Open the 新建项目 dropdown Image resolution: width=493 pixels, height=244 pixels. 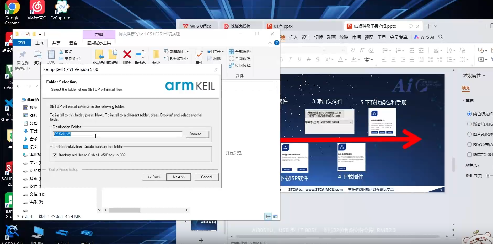click(x=176, y=52)
